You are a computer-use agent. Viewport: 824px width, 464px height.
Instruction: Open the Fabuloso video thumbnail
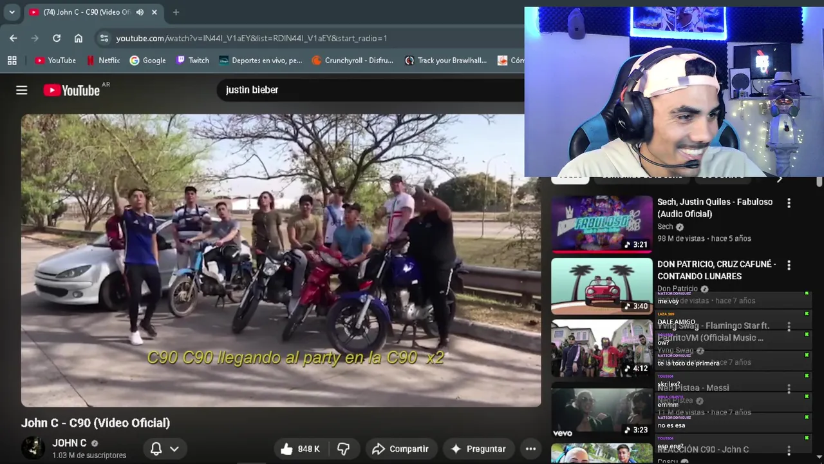[x=601, y=224]
